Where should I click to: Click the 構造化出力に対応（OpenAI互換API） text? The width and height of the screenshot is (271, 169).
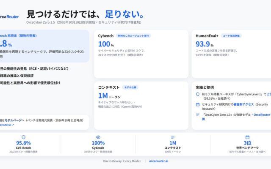tap(120, 106)
